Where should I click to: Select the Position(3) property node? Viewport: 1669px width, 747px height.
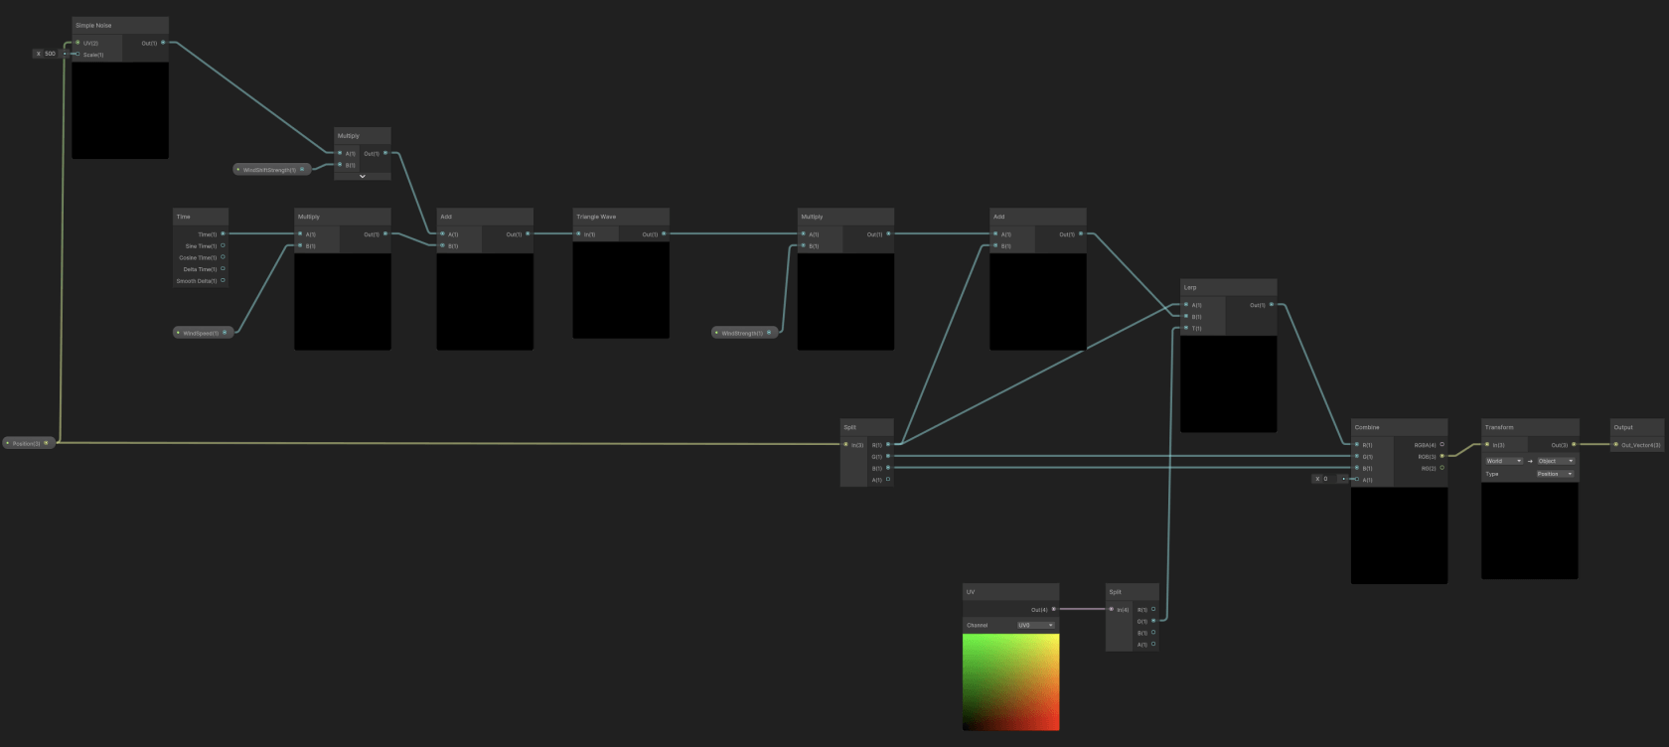pos(28,443)
